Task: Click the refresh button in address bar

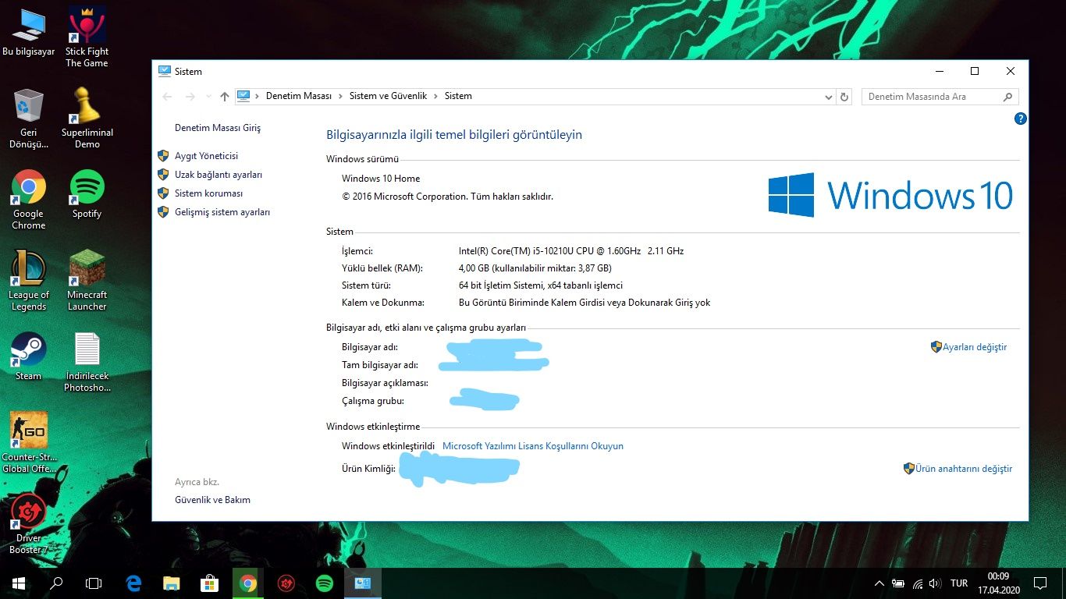Action: [844, 97]
